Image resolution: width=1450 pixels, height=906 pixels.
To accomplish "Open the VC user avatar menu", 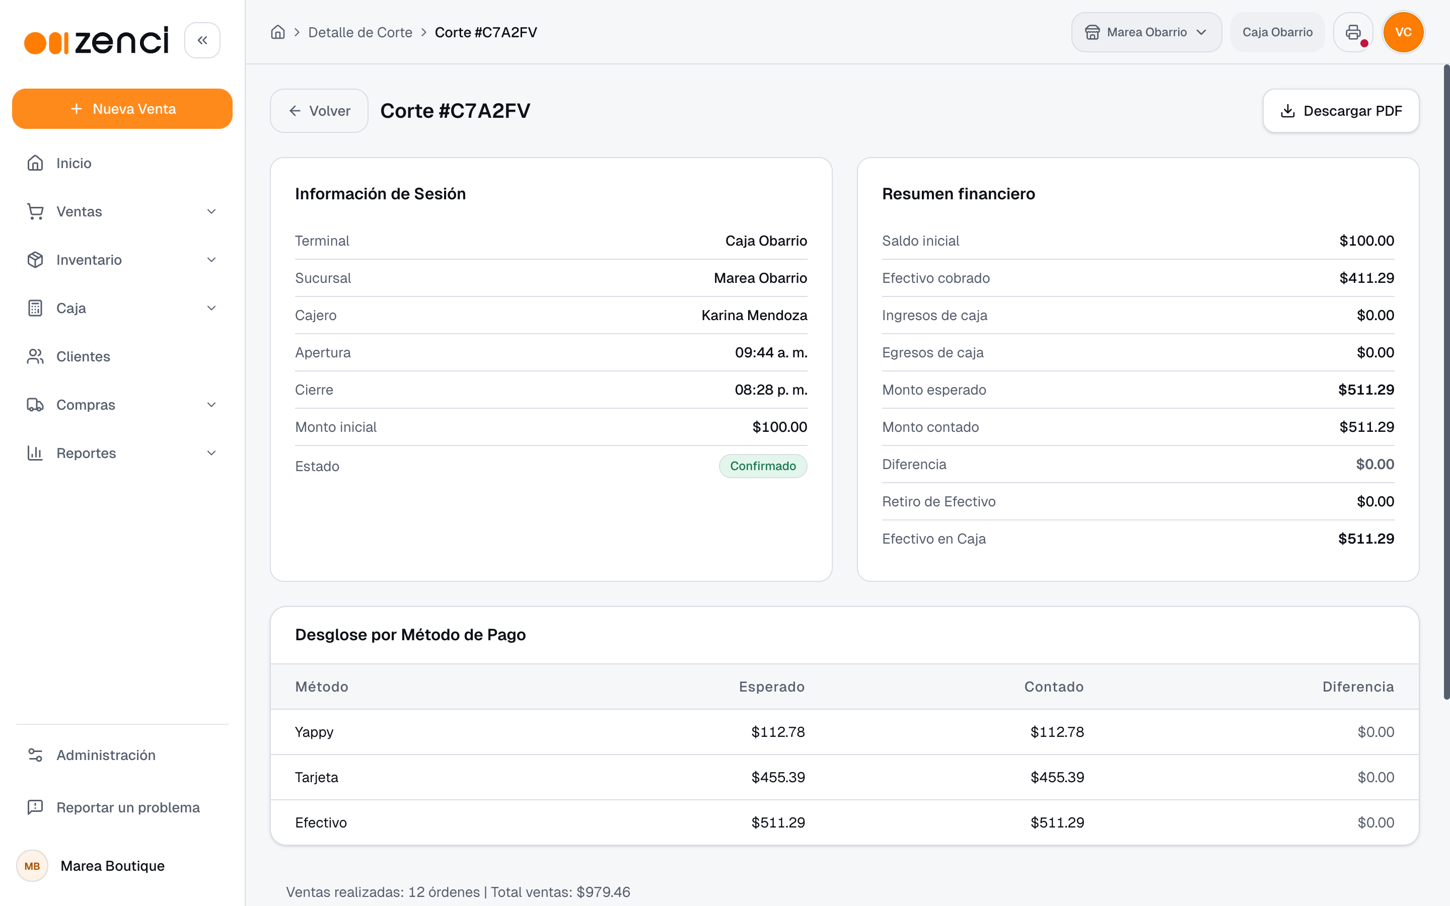I will (1403, 32).
